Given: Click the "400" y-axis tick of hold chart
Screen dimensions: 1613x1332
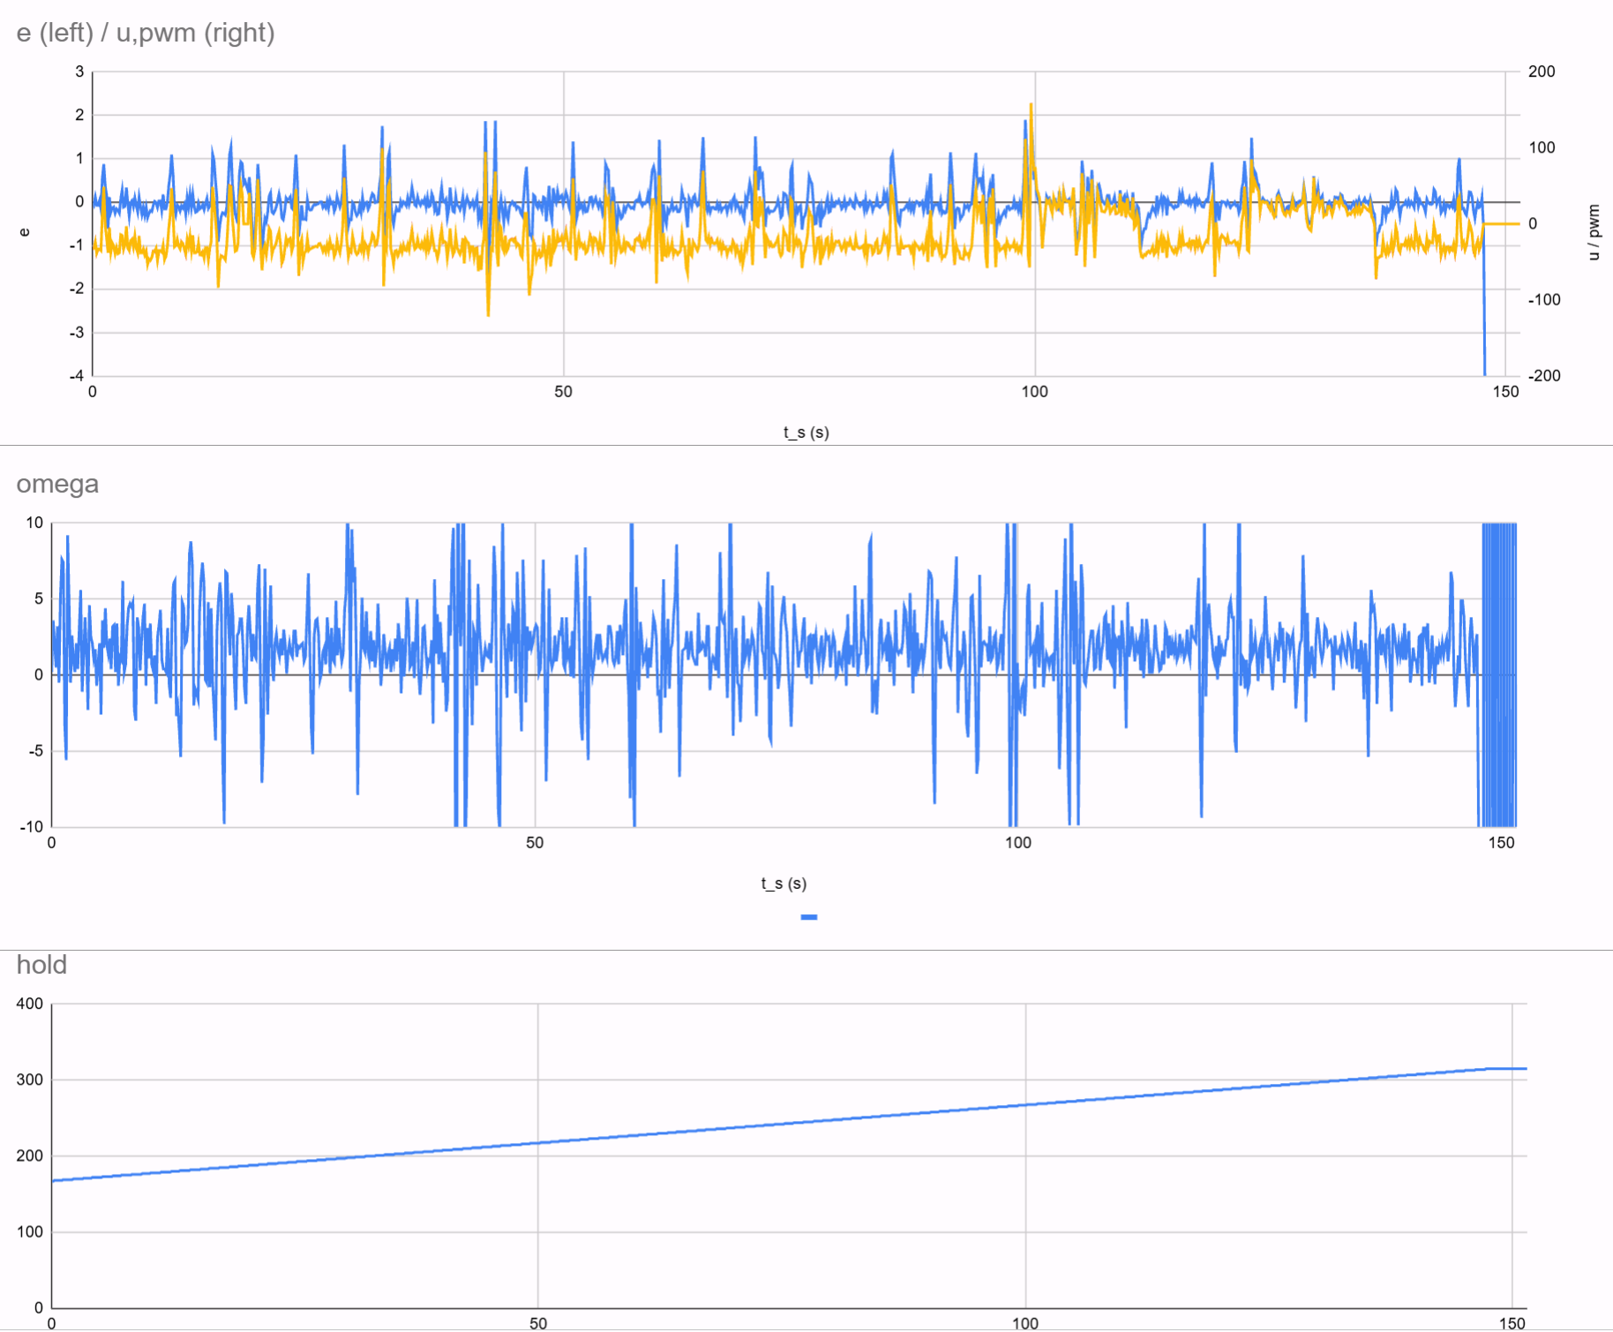Looking at the screenshot, I should click(x=30, y=1004).
